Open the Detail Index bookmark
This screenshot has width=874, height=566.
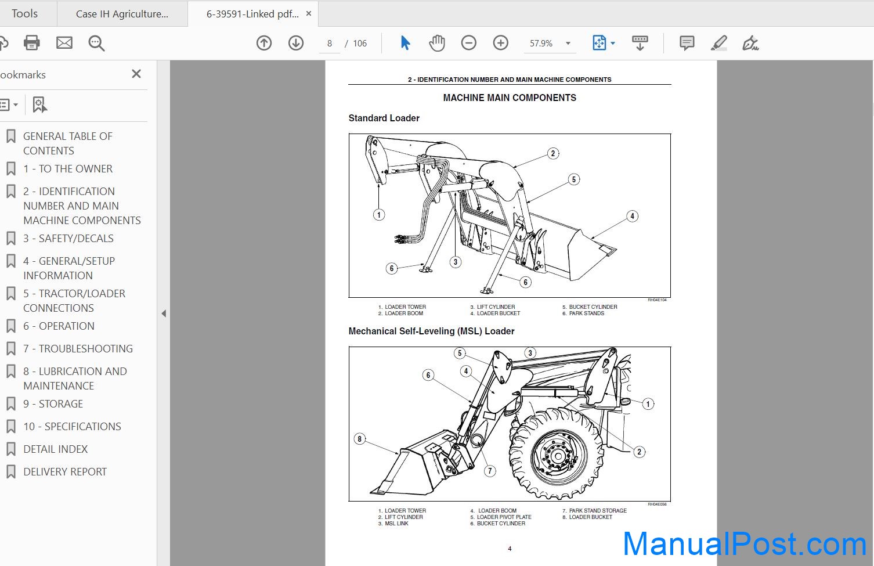click(x=56, y=449)
